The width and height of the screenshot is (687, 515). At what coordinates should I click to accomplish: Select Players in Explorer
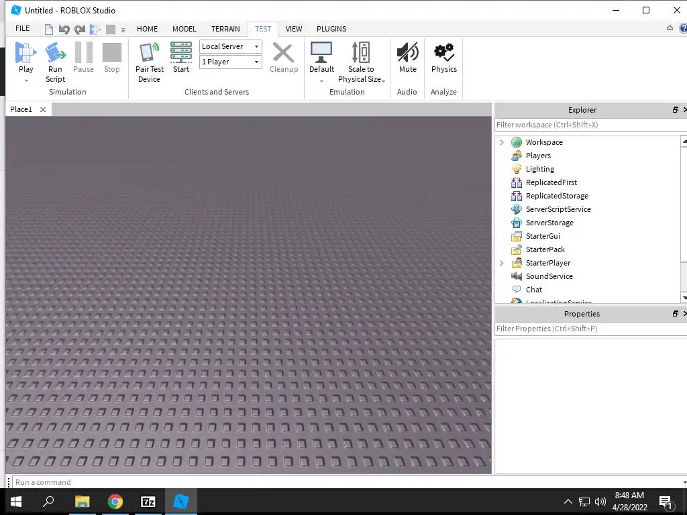point(538,156)
